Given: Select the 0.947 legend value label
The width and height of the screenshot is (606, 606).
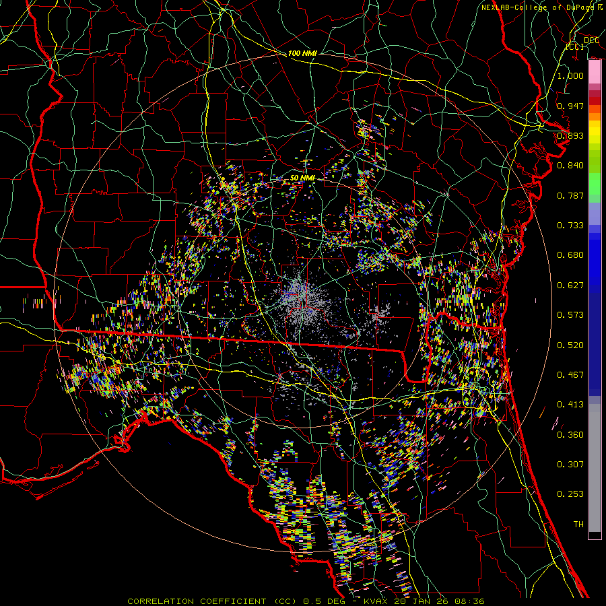Looking at the screenshot, I should point(570,106).
